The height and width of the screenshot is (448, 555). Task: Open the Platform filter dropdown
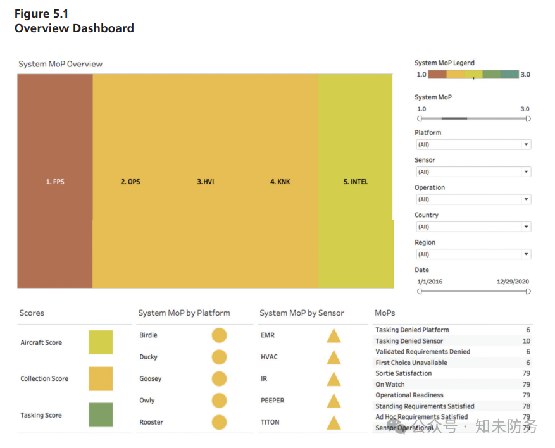(473, 144)
